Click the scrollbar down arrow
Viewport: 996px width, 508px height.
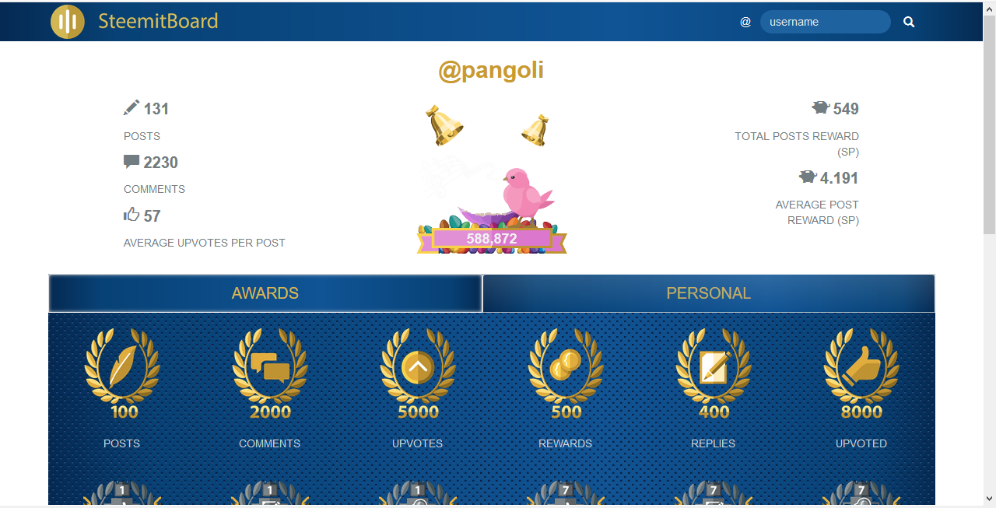coord(989,499)
